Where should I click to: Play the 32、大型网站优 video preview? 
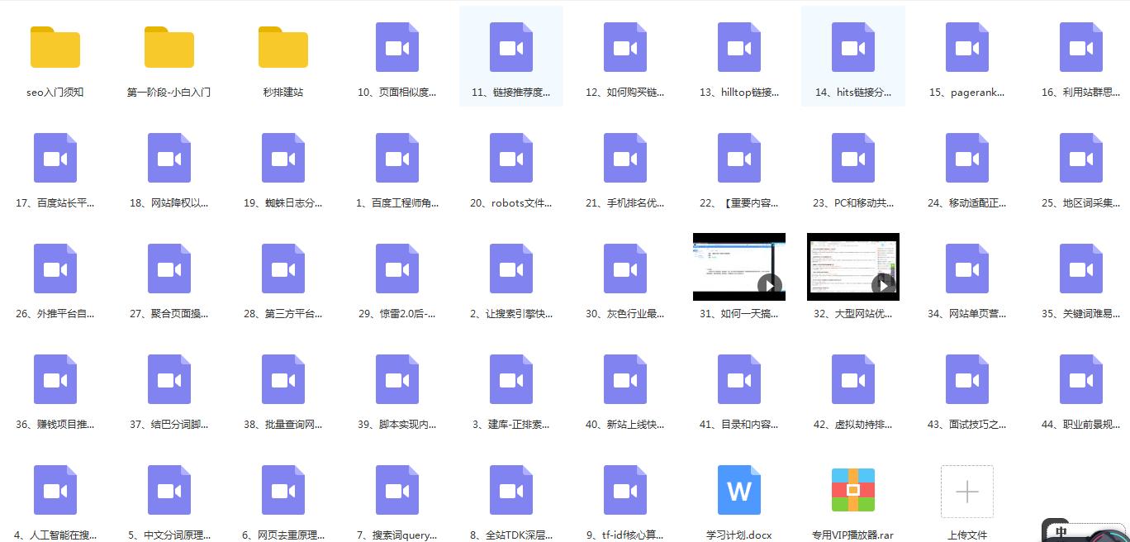tap(852, 267)
